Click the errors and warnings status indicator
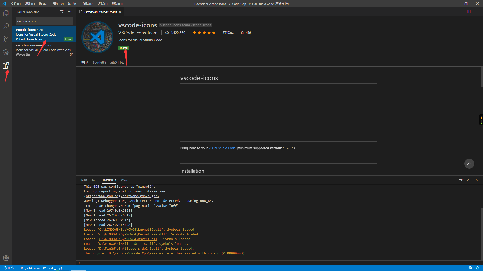 [10, 268]
